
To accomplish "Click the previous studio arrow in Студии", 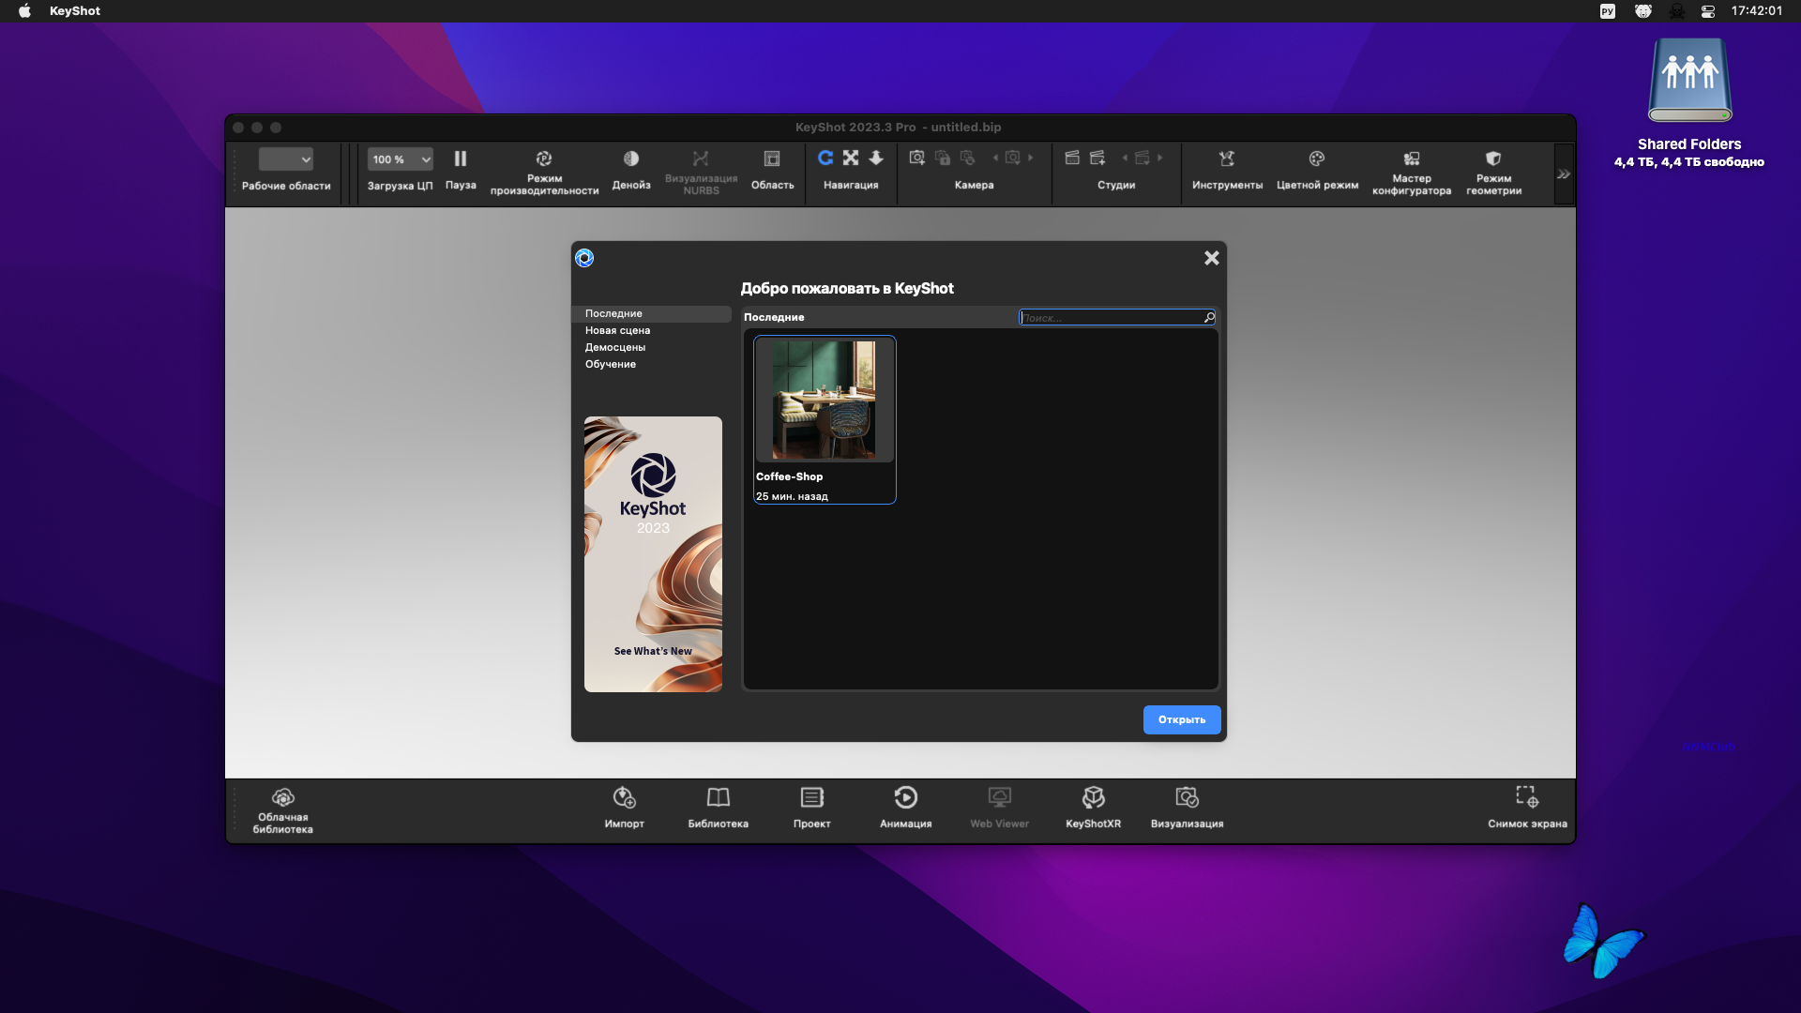I will pos(1125,158).
